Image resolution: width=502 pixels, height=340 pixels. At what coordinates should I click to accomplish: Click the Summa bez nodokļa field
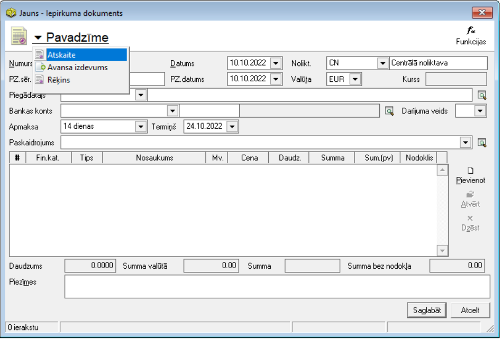tap(457, 266)
